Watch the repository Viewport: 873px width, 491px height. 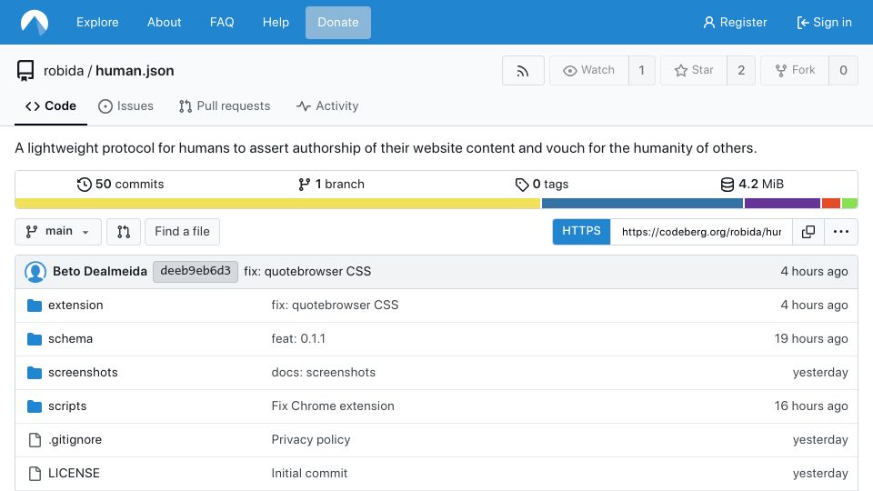tap(589, 71)
